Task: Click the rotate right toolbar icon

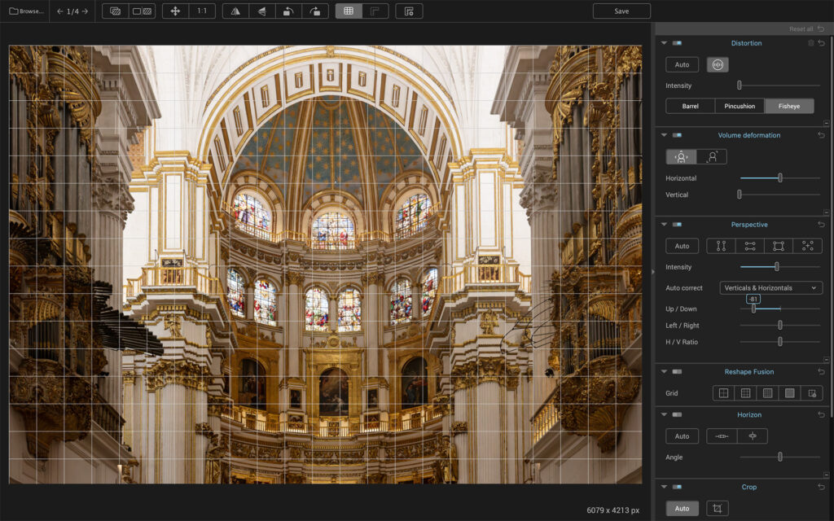Action: tap(315, 11)
